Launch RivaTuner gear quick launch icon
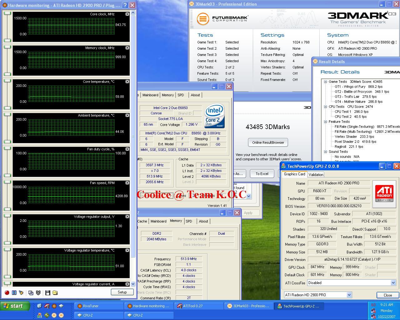 54,306
